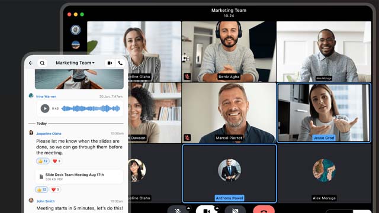
Task: Click the 0:43 voice message duration
Action: (55, 109)
